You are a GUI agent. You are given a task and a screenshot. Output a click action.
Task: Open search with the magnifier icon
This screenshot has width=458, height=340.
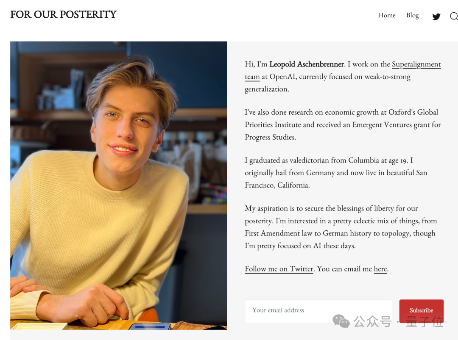pyautogui.click(x=454, y=16)
